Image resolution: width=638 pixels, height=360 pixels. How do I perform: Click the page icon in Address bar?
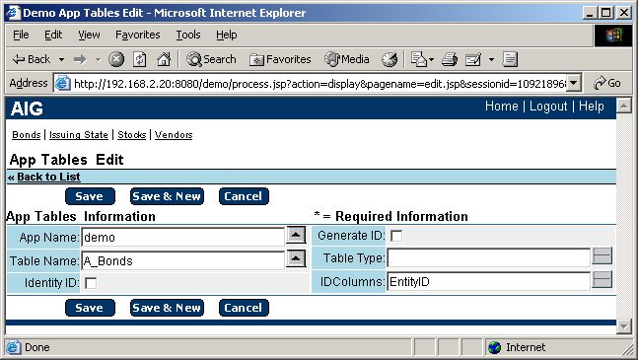pyautogui.click(x=63, y=84)
